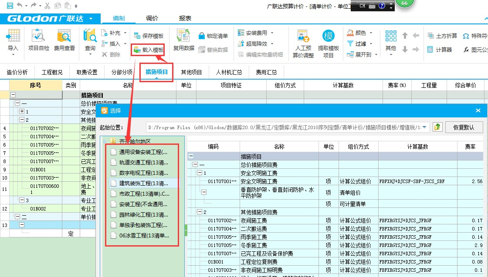Open 项目自检 project self-check tool
Screen dimensions: 488x277
pos(39,40)
